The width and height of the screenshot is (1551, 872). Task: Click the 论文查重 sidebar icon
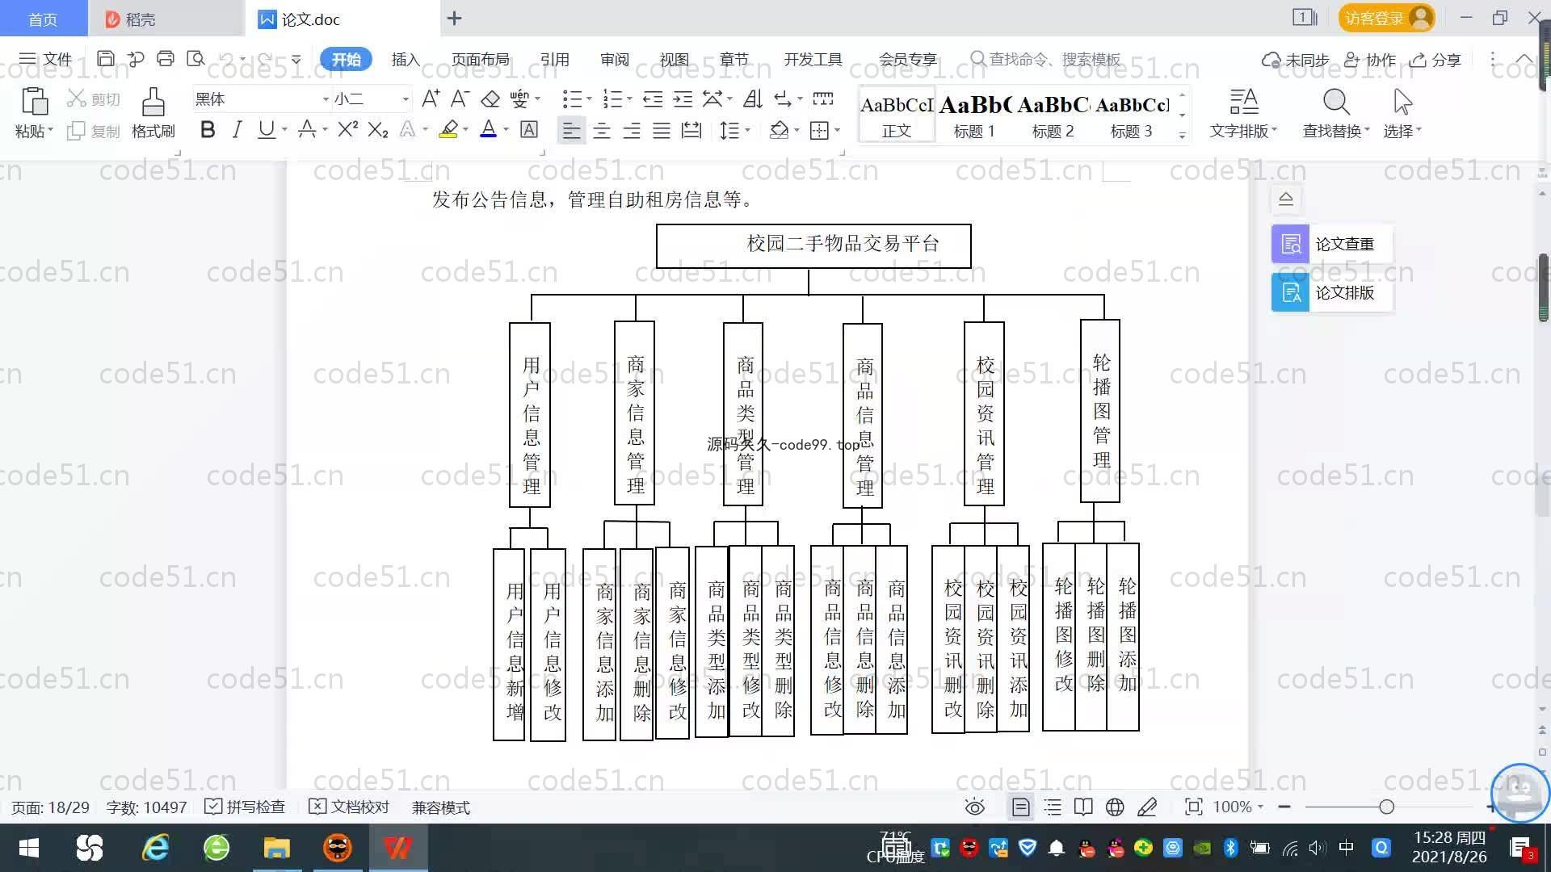click(x=1291, y=244)
